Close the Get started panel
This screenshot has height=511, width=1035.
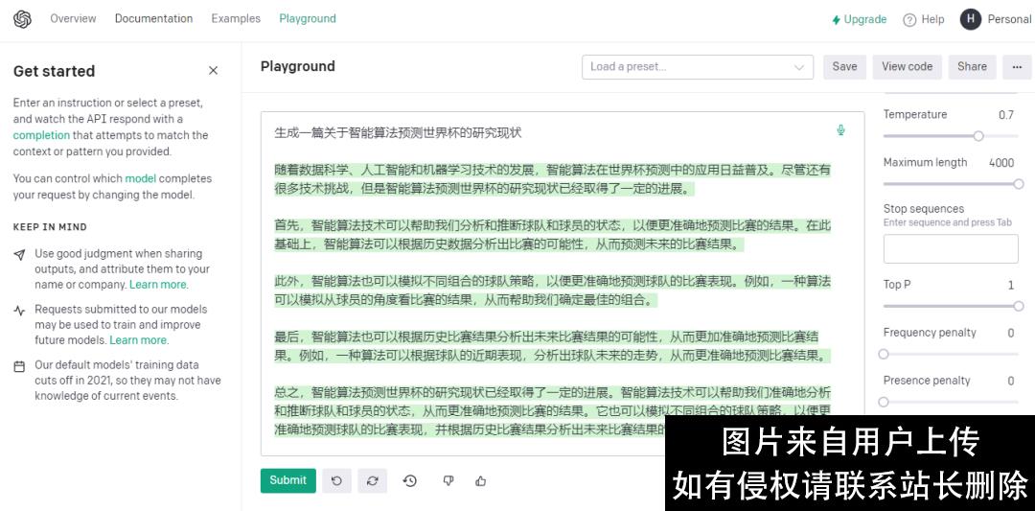pyautogui.click(x=213, y=71)
